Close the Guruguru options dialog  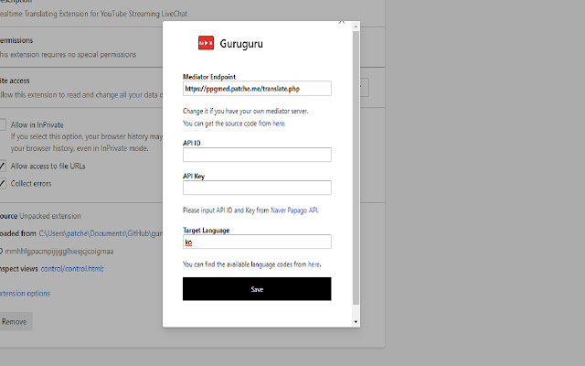tap(341, 22)
